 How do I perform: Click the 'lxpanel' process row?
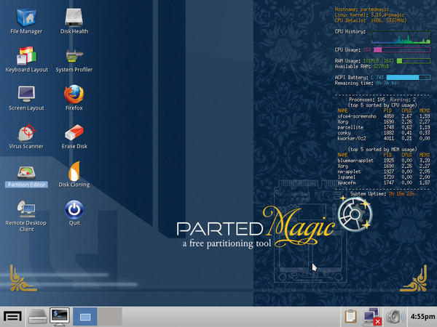(x=383, y=177)
